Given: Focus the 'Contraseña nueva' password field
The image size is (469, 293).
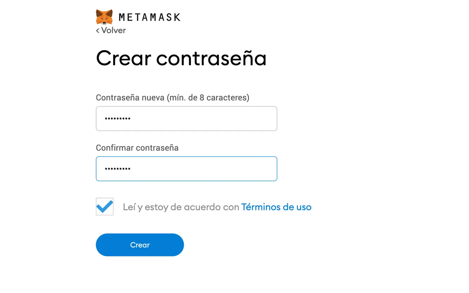Looking at the screenshot, I should pyautogui.click(x=186, y=118).
